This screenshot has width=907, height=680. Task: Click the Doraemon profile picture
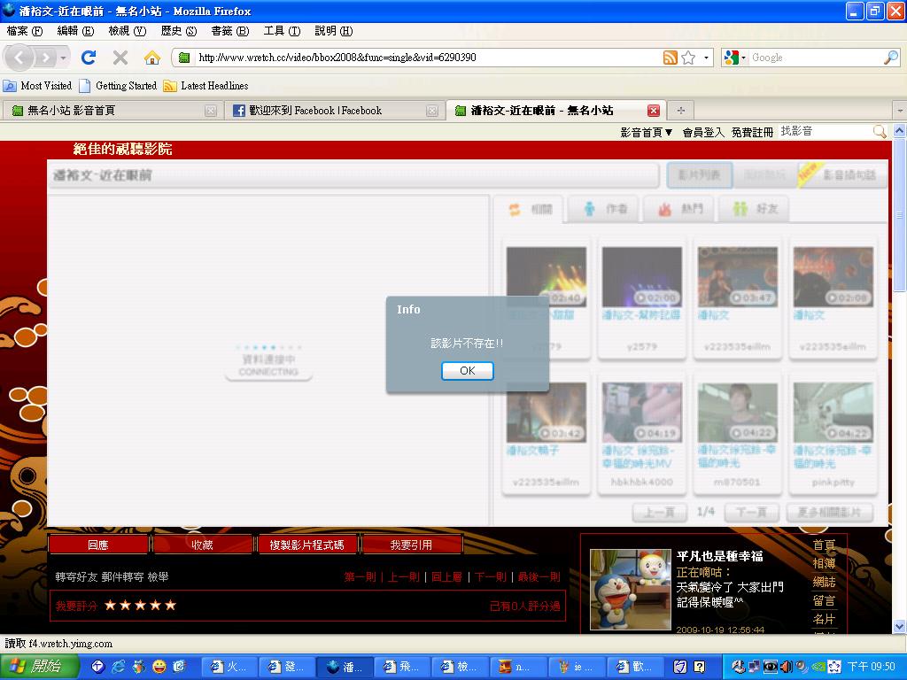click(x=630, y=589)
